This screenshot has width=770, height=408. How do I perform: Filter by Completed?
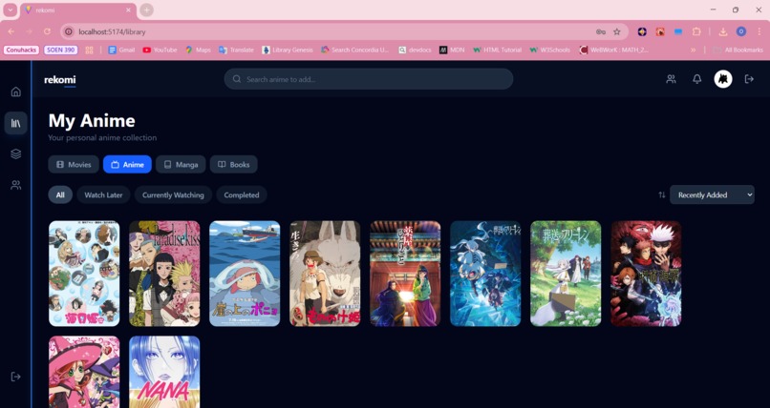[242, 194]
